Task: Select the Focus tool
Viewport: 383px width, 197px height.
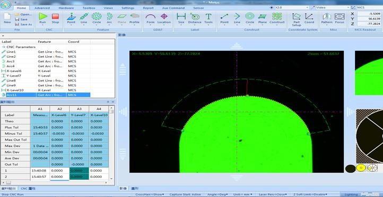Action: coord(340,19)
